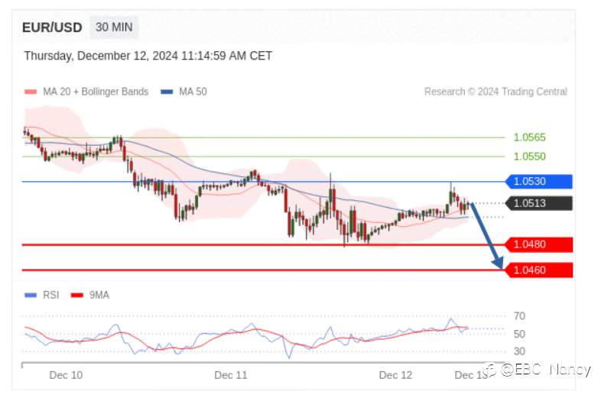
Task: Click the MA 50 legend label
Action: 193,92
